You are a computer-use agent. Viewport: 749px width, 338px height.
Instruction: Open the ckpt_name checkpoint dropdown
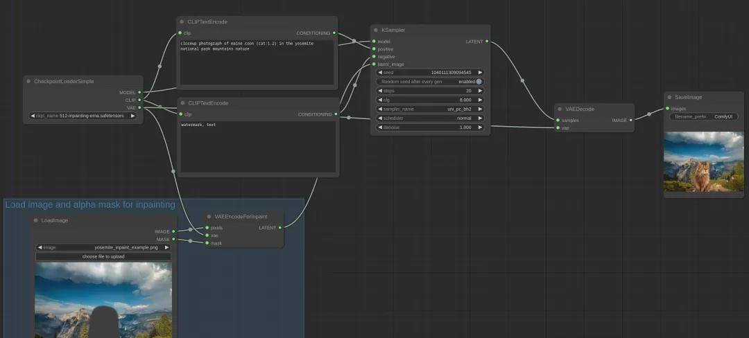83,116
